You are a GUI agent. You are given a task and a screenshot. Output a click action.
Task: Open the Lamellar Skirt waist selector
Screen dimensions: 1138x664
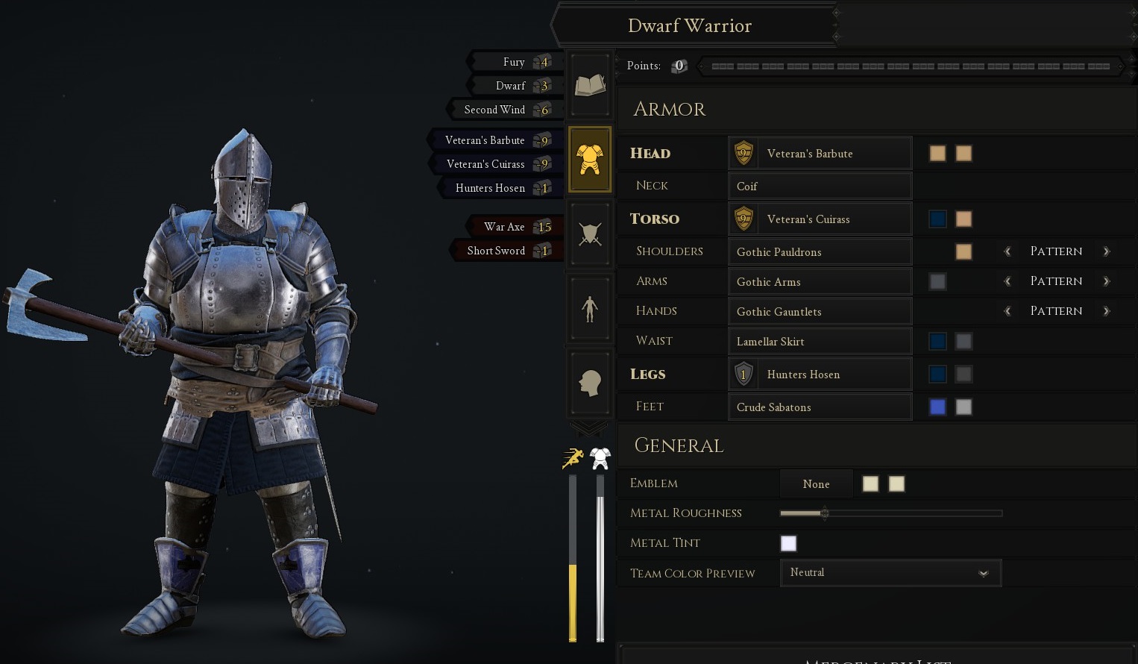click(x=820, y=341)
